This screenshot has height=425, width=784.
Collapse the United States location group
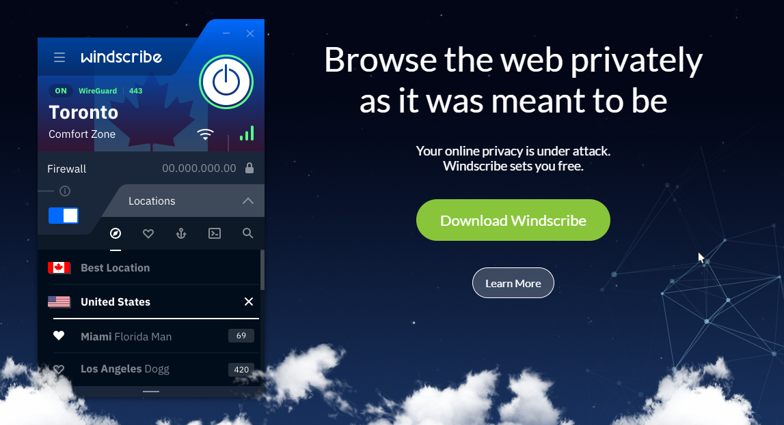coord(249,302)
